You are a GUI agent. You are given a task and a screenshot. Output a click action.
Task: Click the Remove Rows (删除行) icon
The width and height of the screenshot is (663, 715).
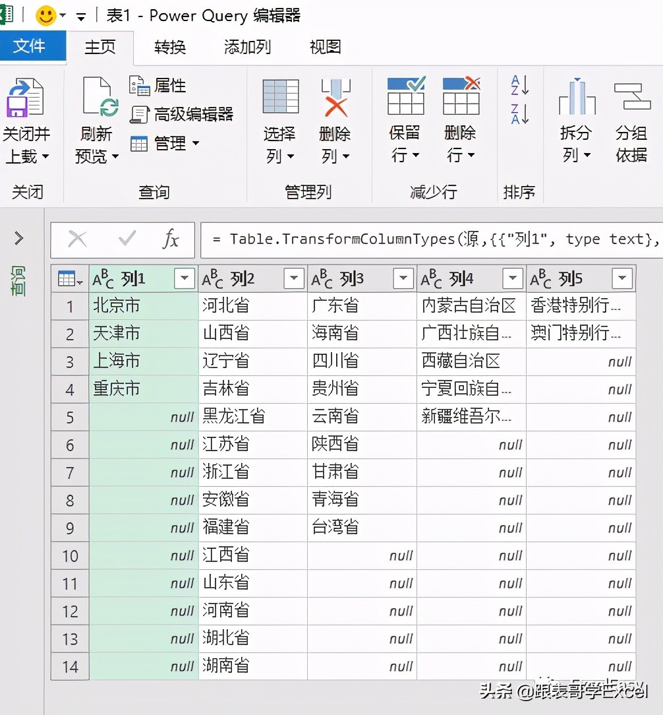(x=461, y=95)
